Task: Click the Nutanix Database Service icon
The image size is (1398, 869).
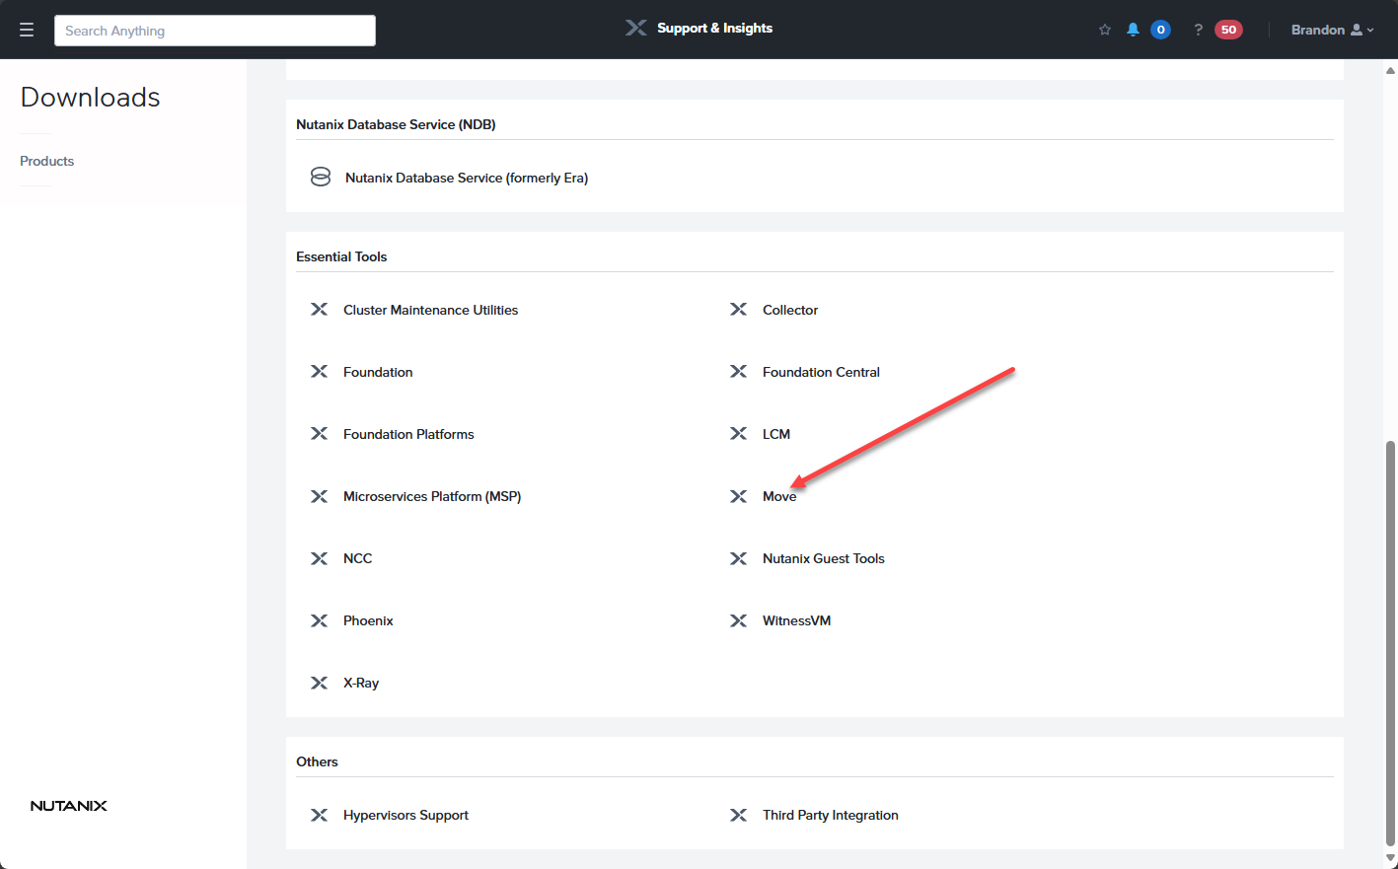Action: [x=321, y=178]
